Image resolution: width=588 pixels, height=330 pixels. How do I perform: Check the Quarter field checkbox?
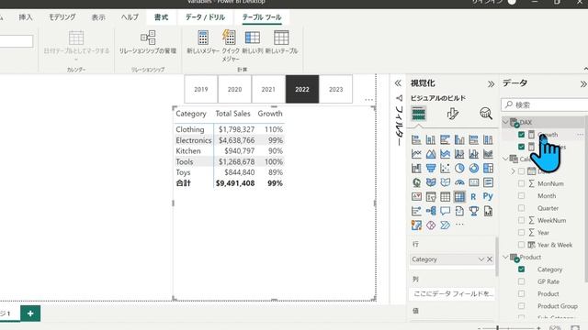pyautogui.click(x=521, y=208)
